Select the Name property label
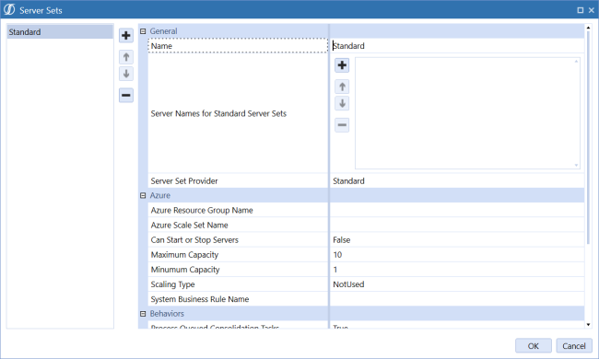 tap(161, 46)
